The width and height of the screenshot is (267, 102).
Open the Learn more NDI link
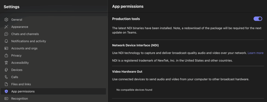(x=256, y=53)
